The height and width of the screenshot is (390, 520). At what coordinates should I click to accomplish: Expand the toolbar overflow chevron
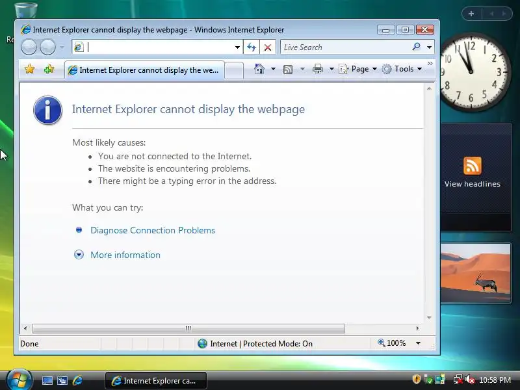point(430,63)
